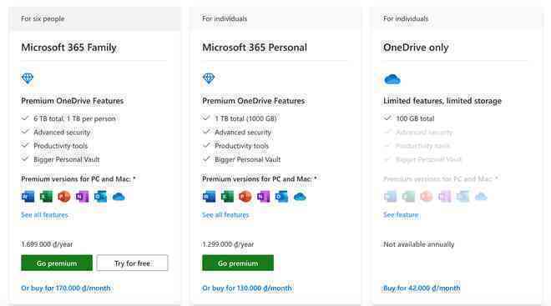Open See feature link for OneDrive only
Viewport: 551px width, 306px height.
401,215
